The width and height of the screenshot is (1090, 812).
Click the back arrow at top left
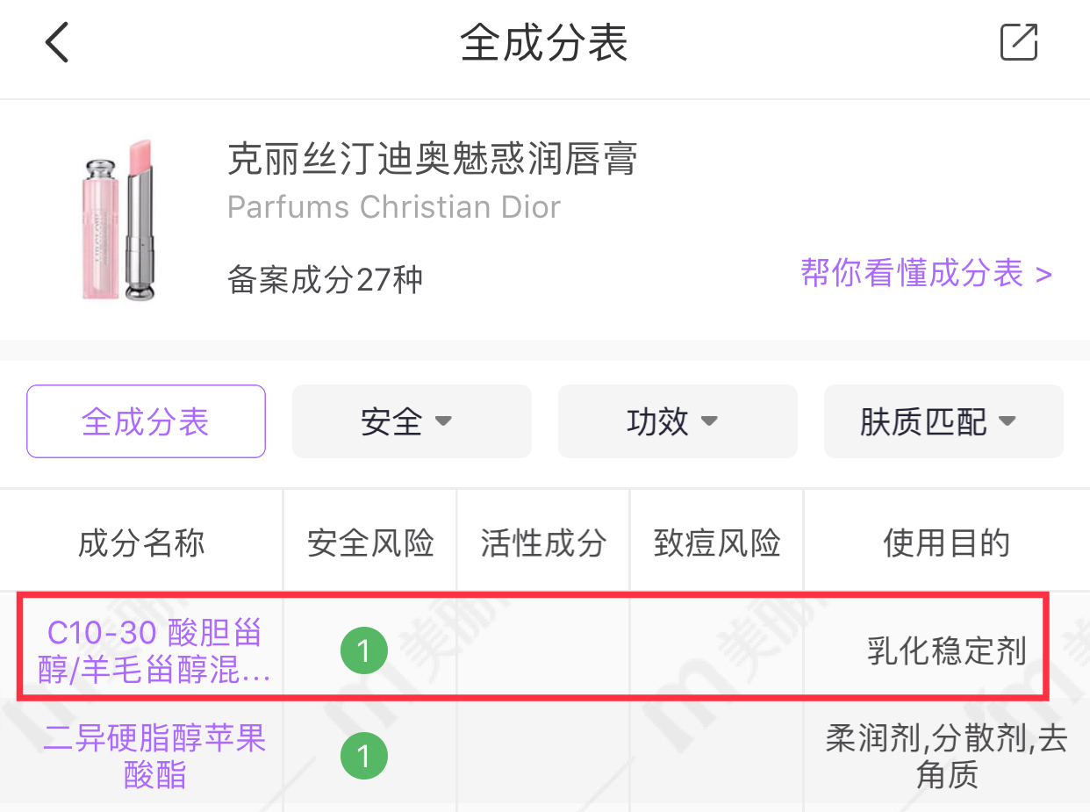(x=56, y=42)
